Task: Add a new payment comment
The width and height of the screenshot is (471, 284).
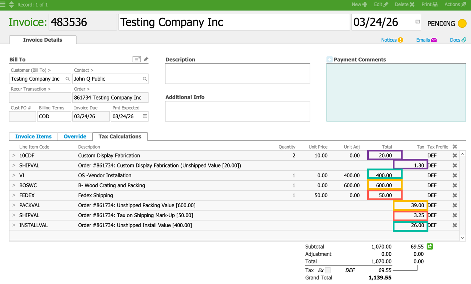Action: click(x=330, y=59)
